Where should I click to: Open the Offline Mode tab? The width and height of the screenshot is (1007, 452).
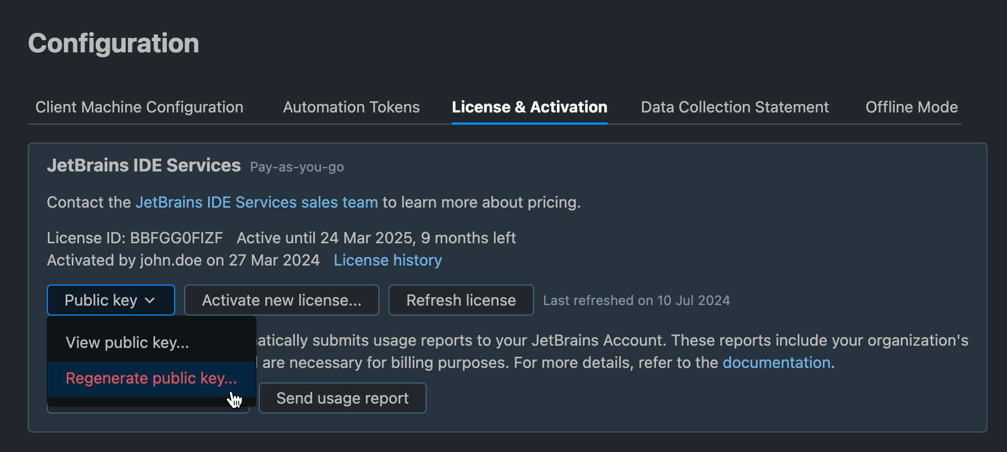(x=911, y=107)
